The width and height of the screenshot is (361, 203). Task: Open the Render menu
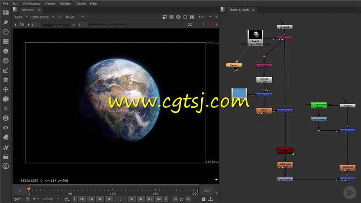pyautogui.click(x=65, y=4)
